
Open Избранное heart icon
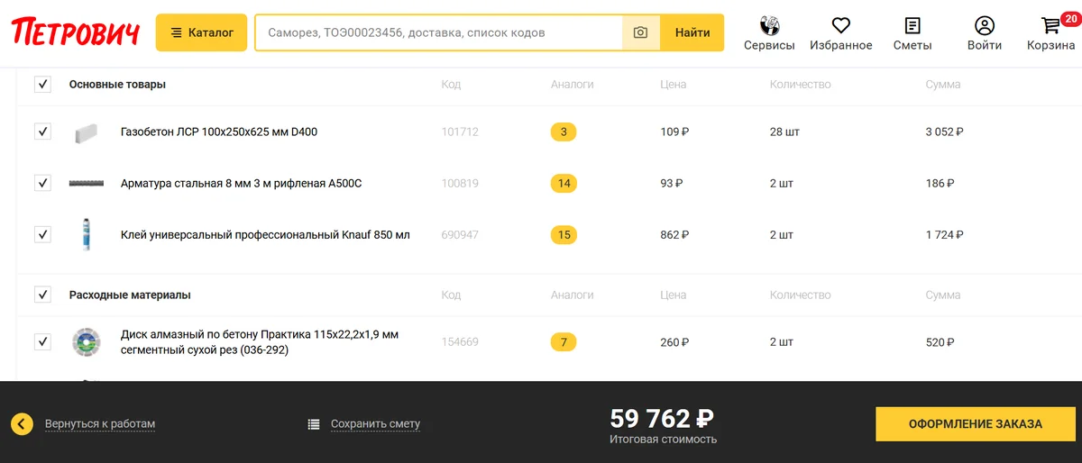click(840, 25)
